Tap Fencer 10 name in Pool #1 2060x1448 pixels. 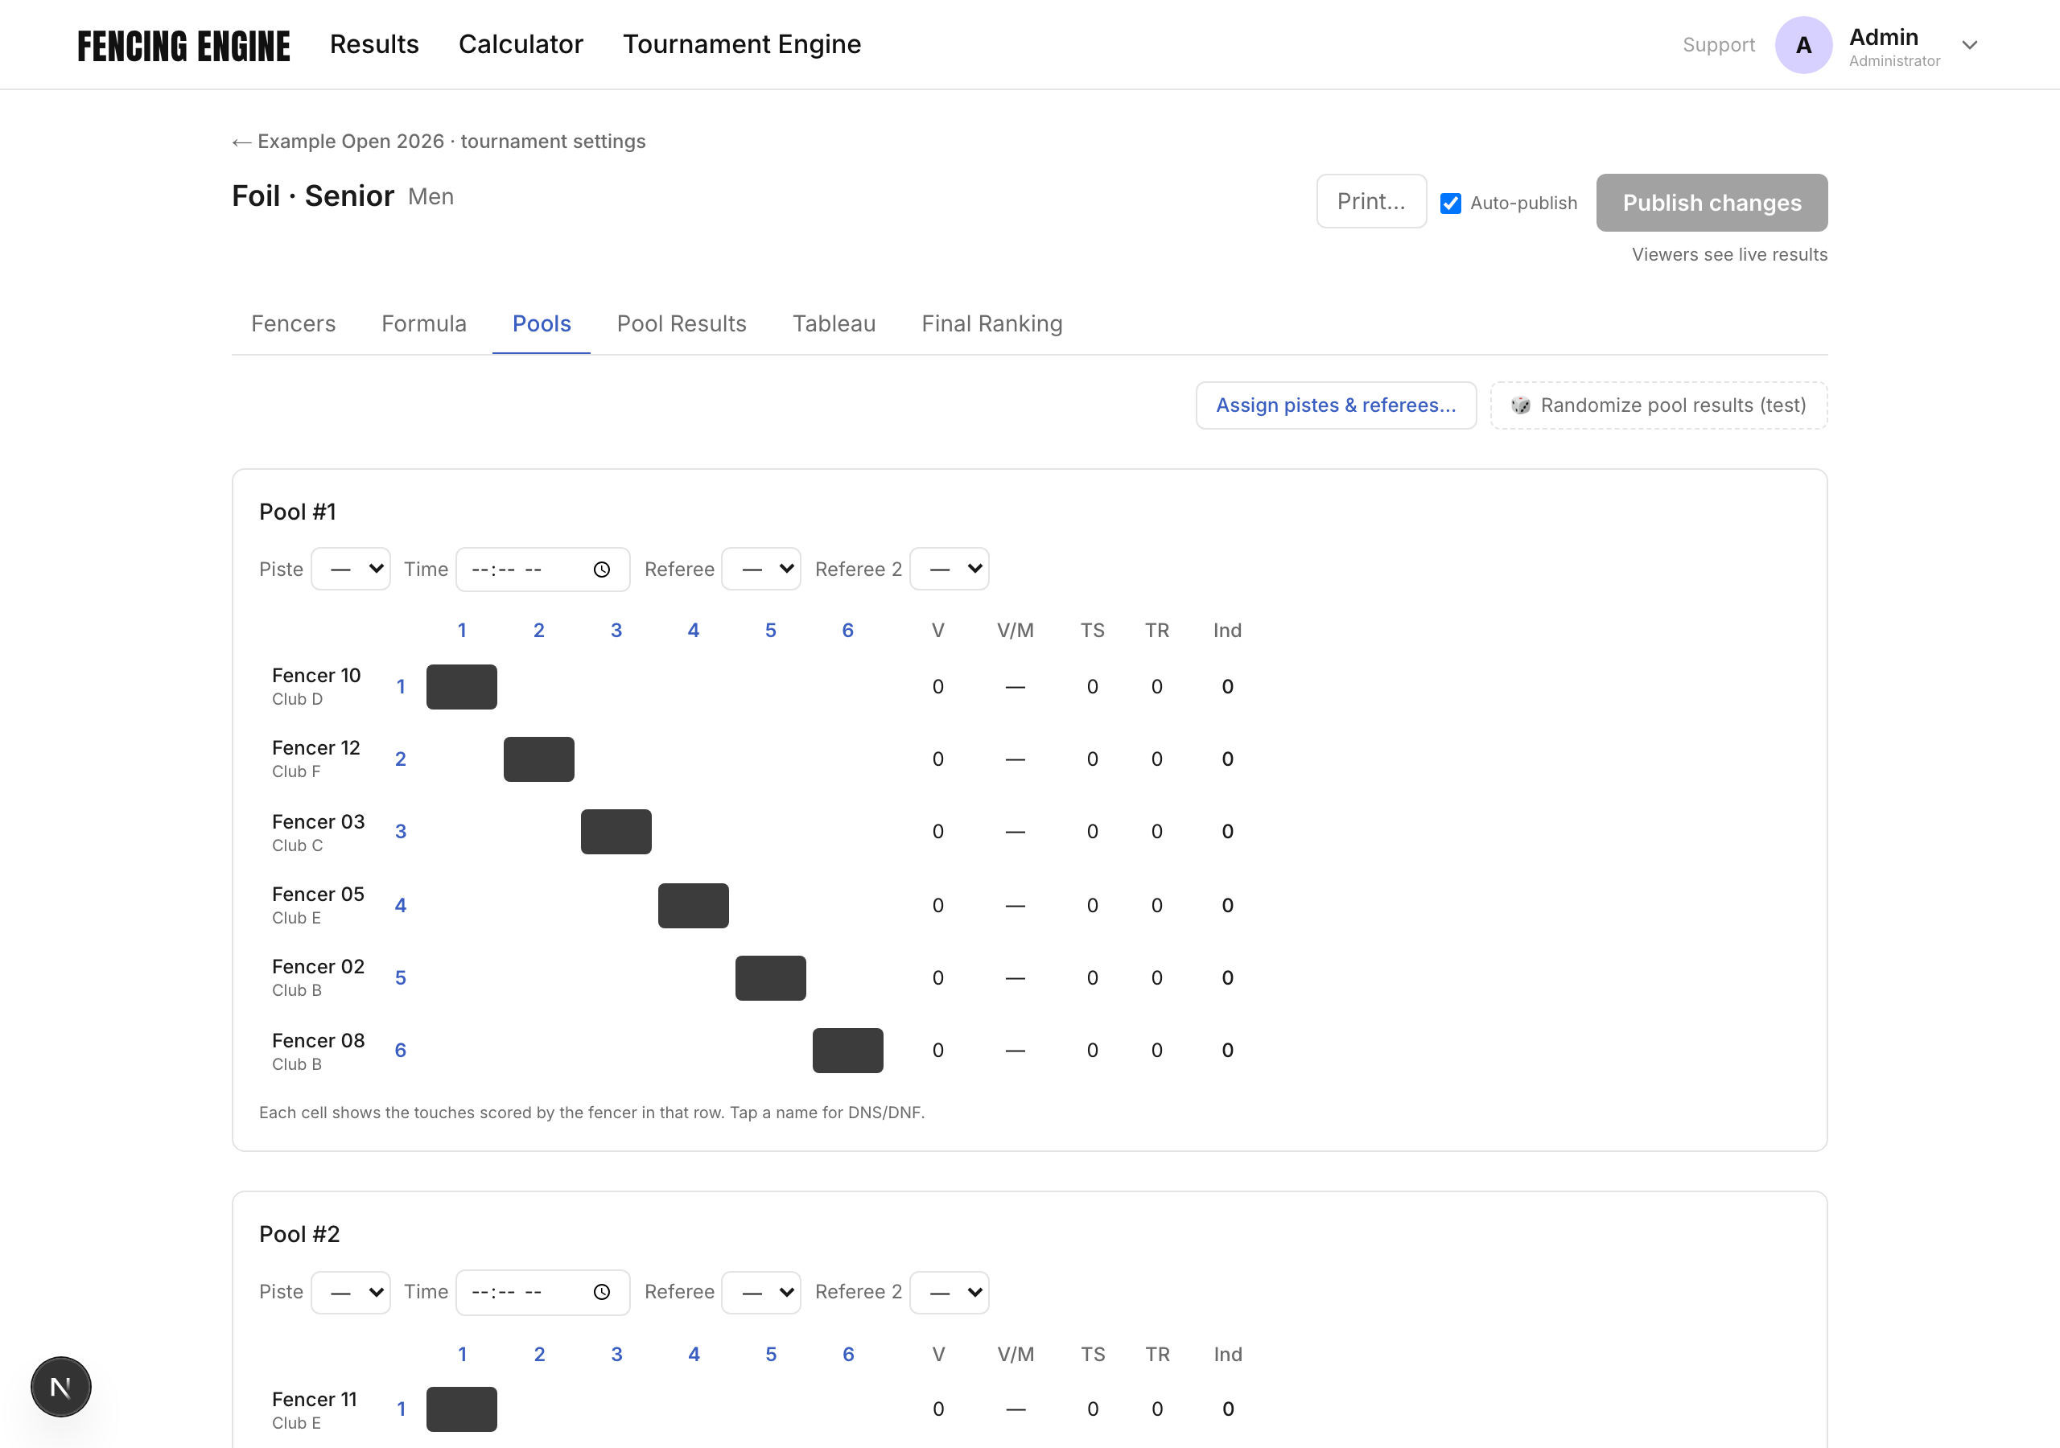[x=317, y=676]
